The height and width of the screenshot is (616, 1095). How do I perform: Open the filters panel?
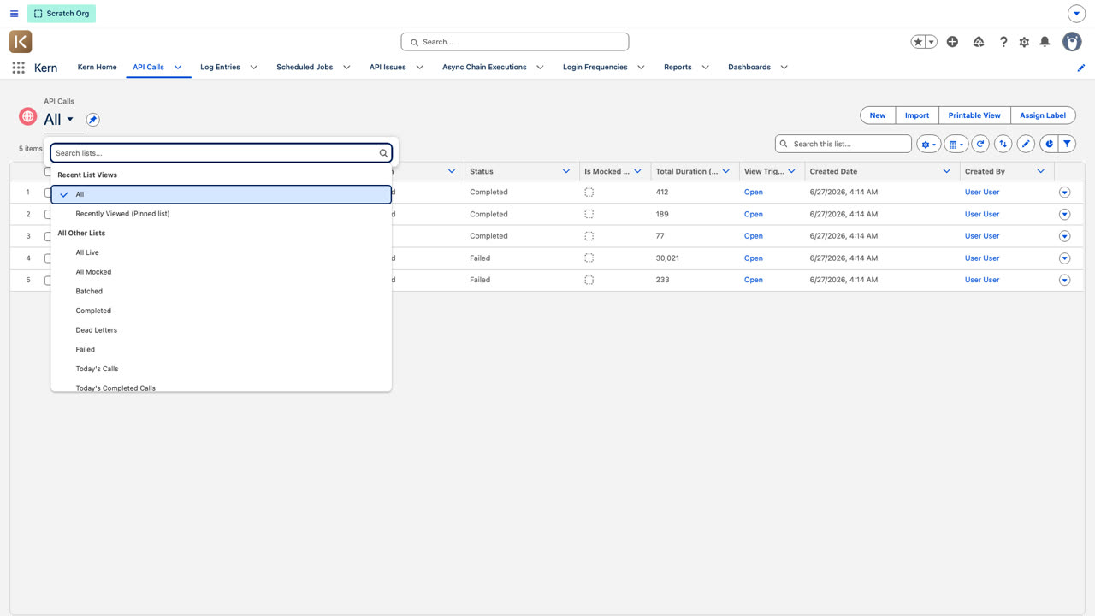[1067, 144]
